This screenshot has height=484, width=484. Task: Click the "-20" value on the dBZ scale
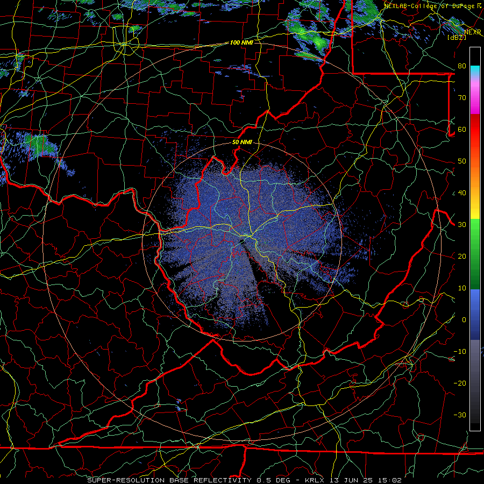(460, 383)
